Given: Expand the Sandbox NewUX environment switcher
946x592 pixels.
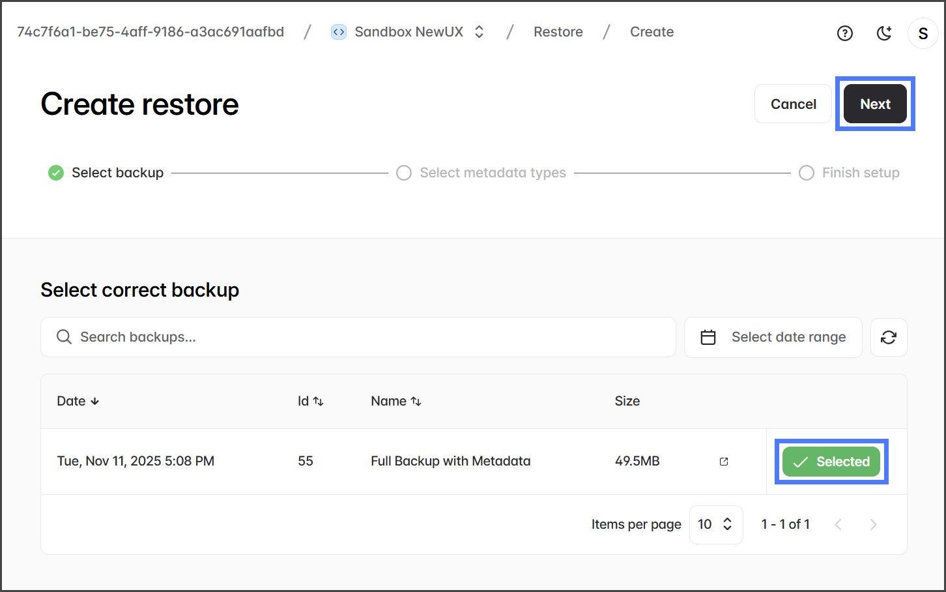Looking at the screenshot, I should 479,32.
